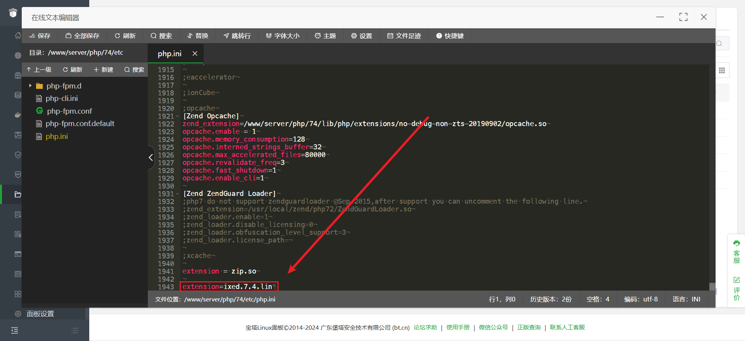Click the website globe icon in sidebar
Viewport: 745px width, 341px height.
(18, 55)
